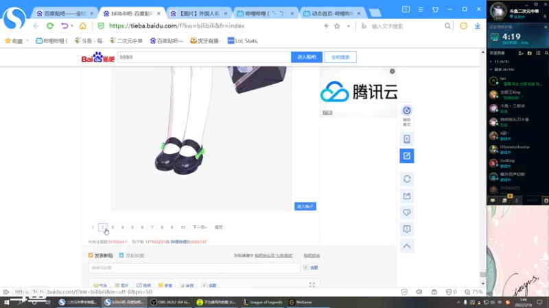Click the blue post-compose pencil icon
The height and width of the screenshot is (308, 549).
[x=406, y=156]
